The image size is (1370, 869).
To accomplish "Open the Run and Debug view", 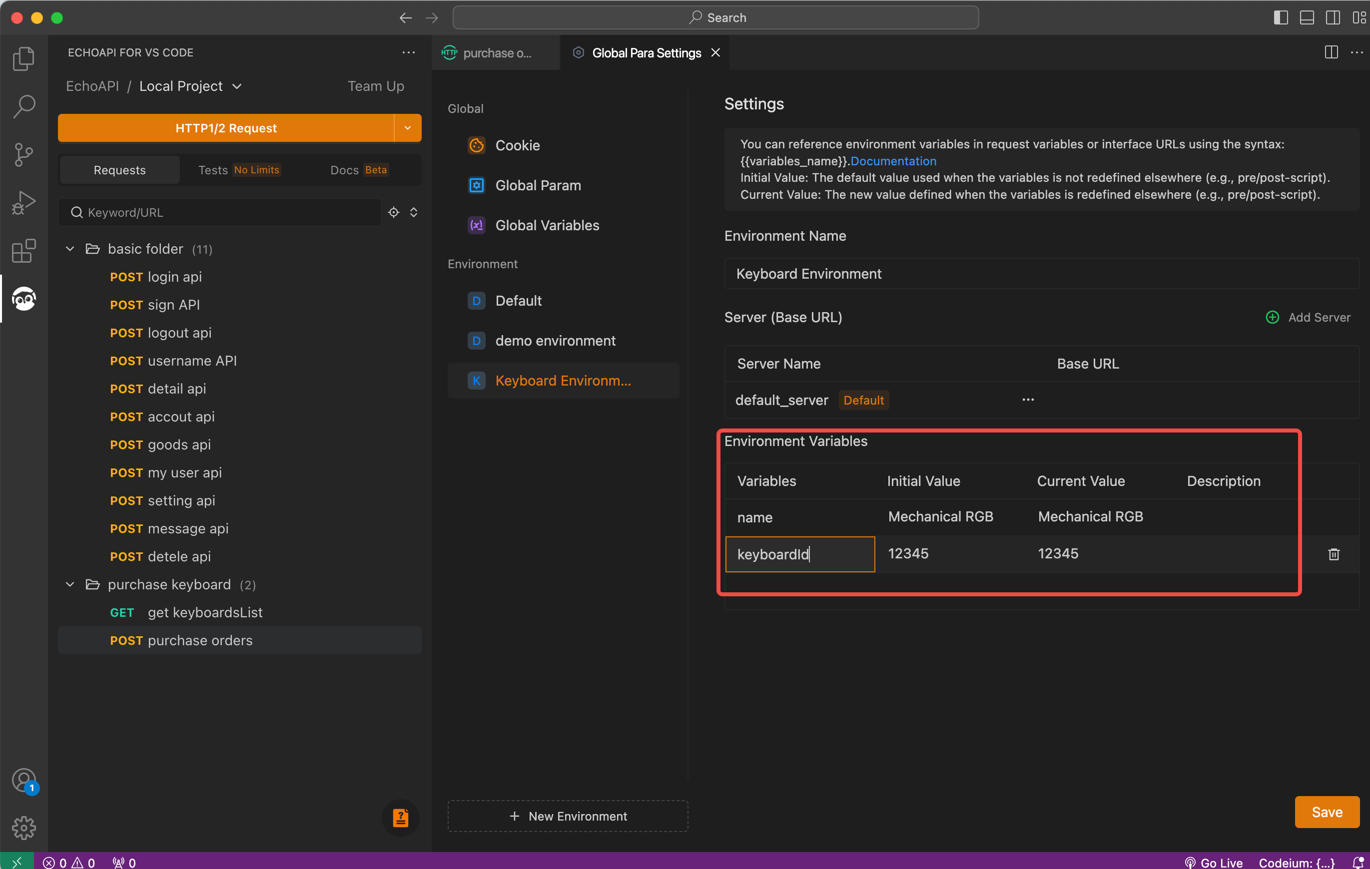I will [23, 202].
